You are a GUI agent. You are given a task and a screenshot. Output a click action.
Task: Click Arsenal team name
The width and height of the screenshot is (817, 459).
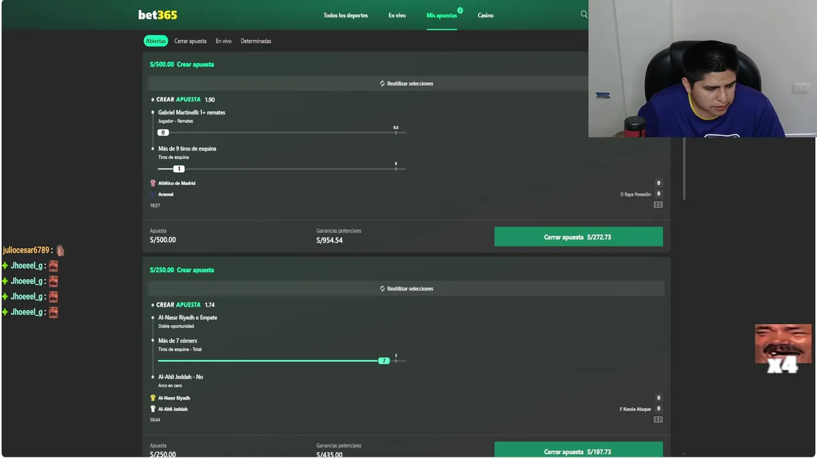(165, 194)
